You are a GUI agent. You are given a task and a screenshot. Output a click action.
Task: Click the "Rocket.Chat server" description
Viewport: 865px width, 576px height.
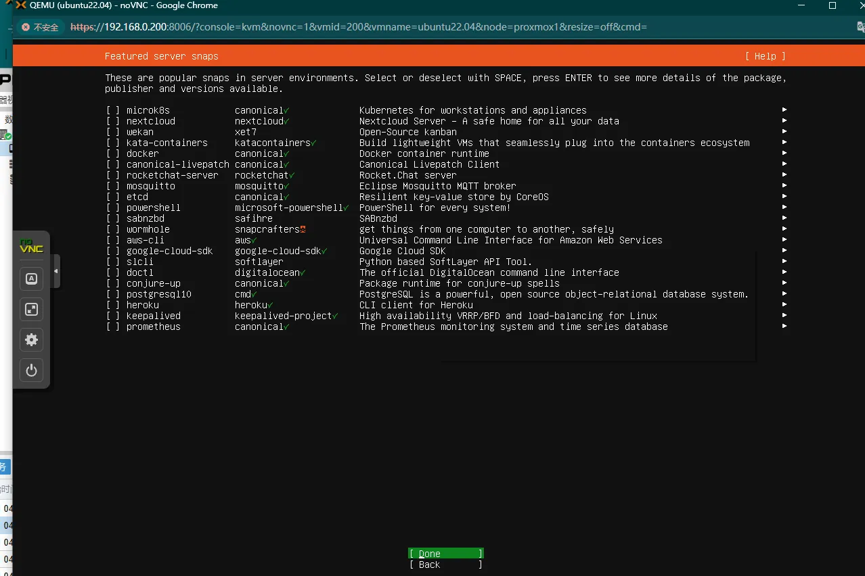point(408,175)
